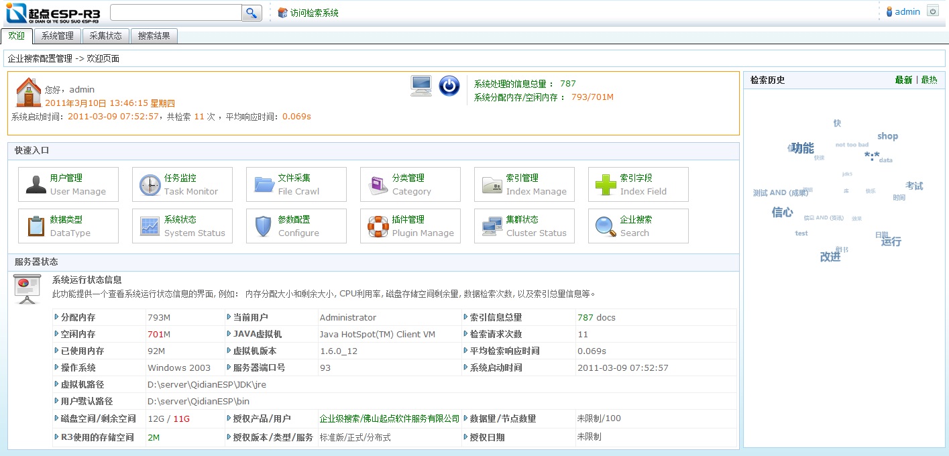This screenshot has height=456, width=949.
Task: Open File Crawl via its folder icon
Action: (x=263, y=184)
